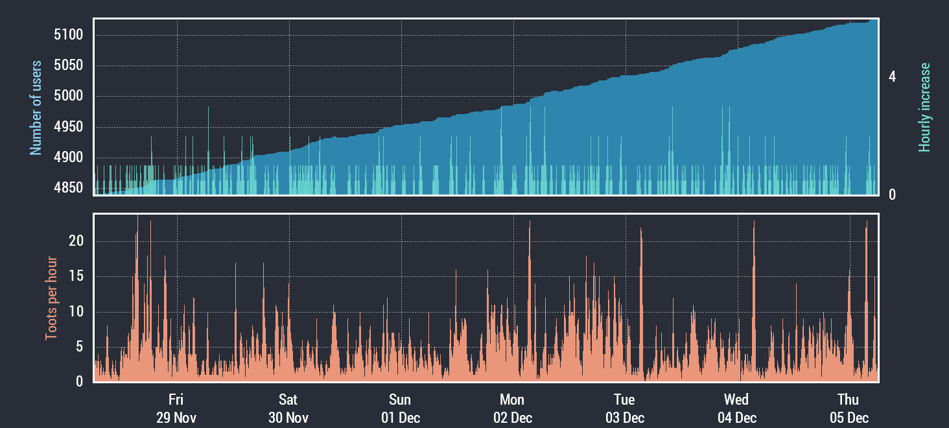Select the Sat 30 Nov date label
This screenshot has height=428, width=949.
288,409
